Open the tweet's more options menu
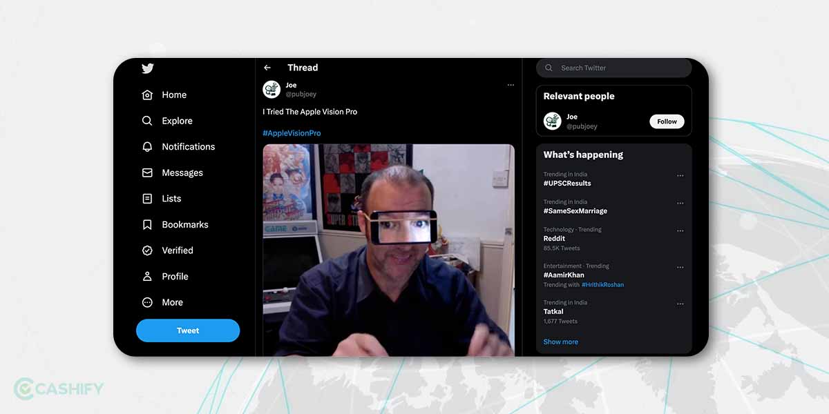 coord(511,84)
